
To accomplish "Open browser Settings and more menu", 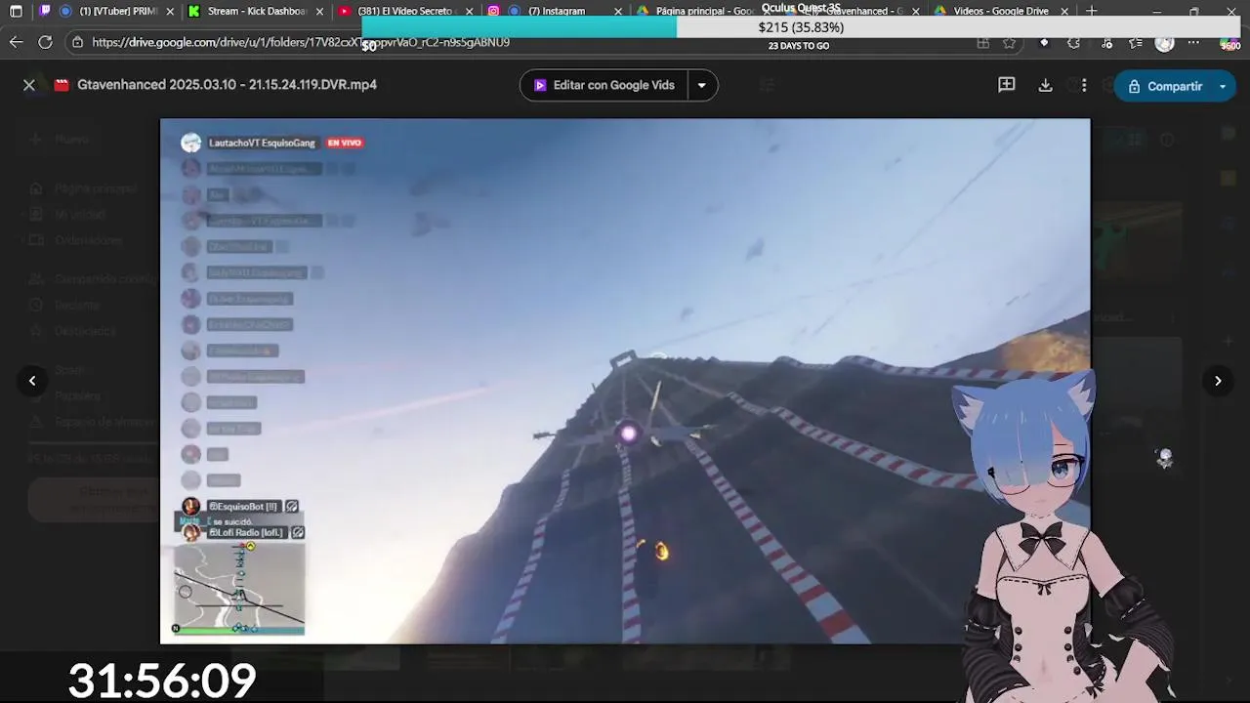I will point(1193,43).
